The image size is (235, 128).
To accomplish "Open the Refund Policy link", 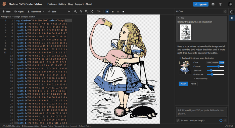I will pyautogui.click(x=85, y=126).
